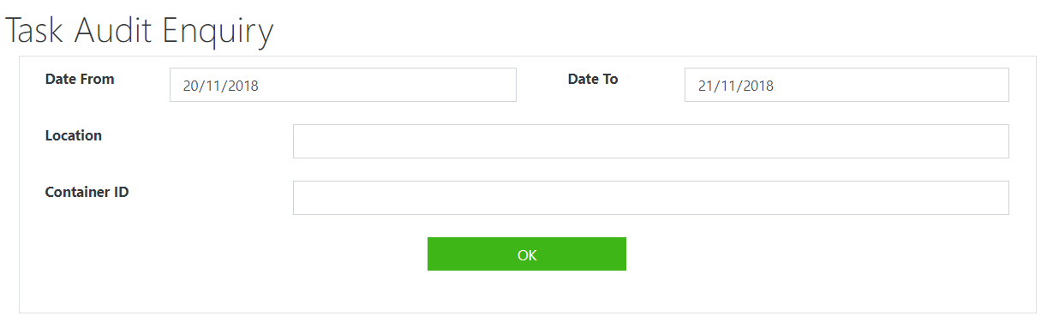Click the word Task in the title

click(x=36, y=31)
